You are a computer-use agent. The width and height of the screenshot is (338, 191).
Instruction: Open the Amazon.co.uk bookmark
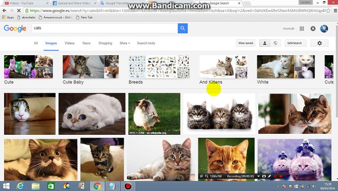pyautogui.click(x=55, y=18)
